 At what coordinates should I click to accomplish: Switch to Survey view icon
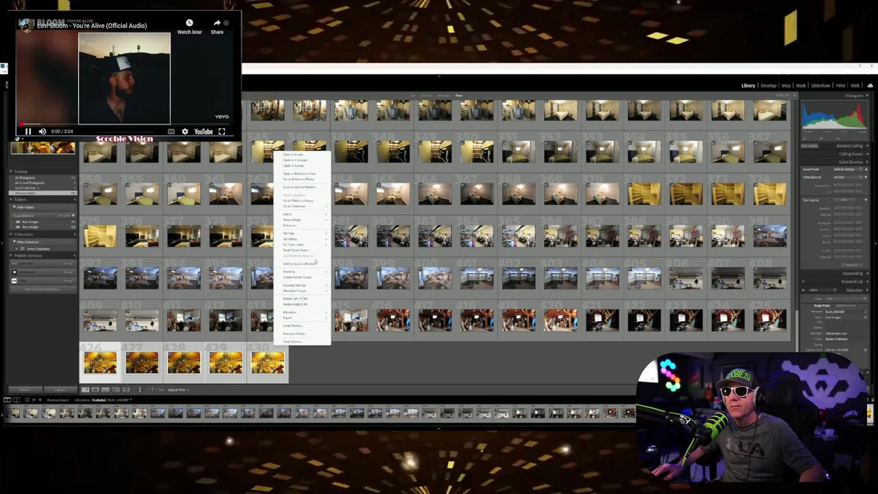coord(115,390)
